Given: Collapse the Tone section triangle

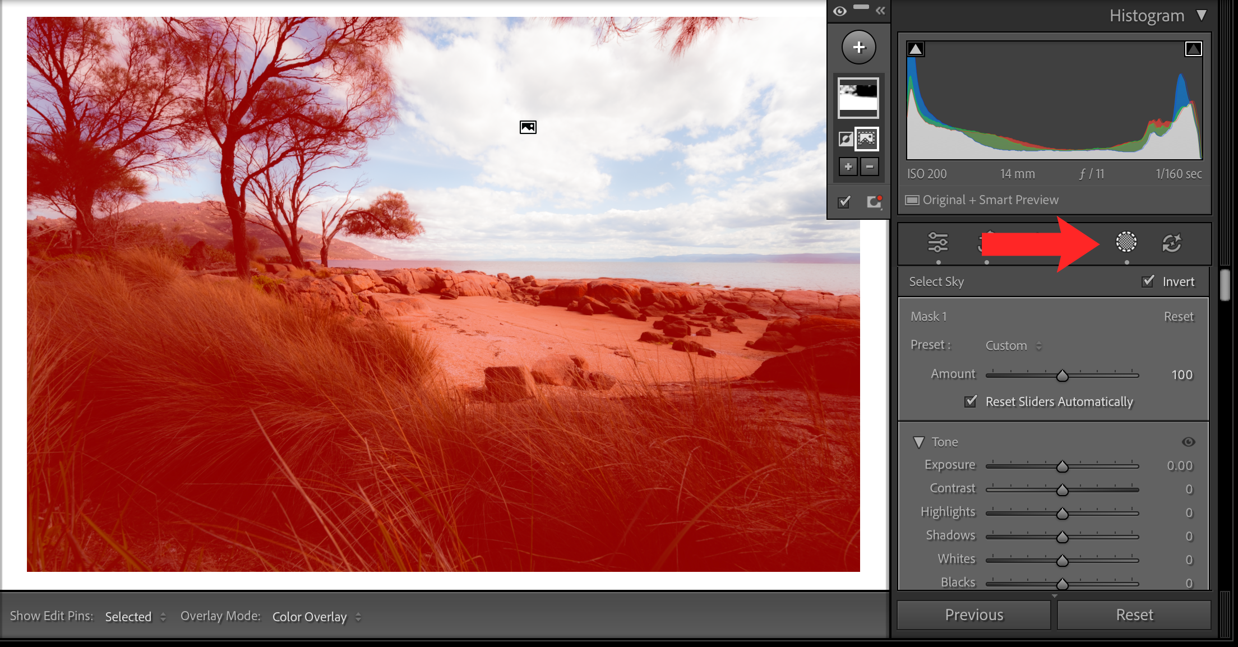Looking at the screenshot, I should (x=918, y=442).
